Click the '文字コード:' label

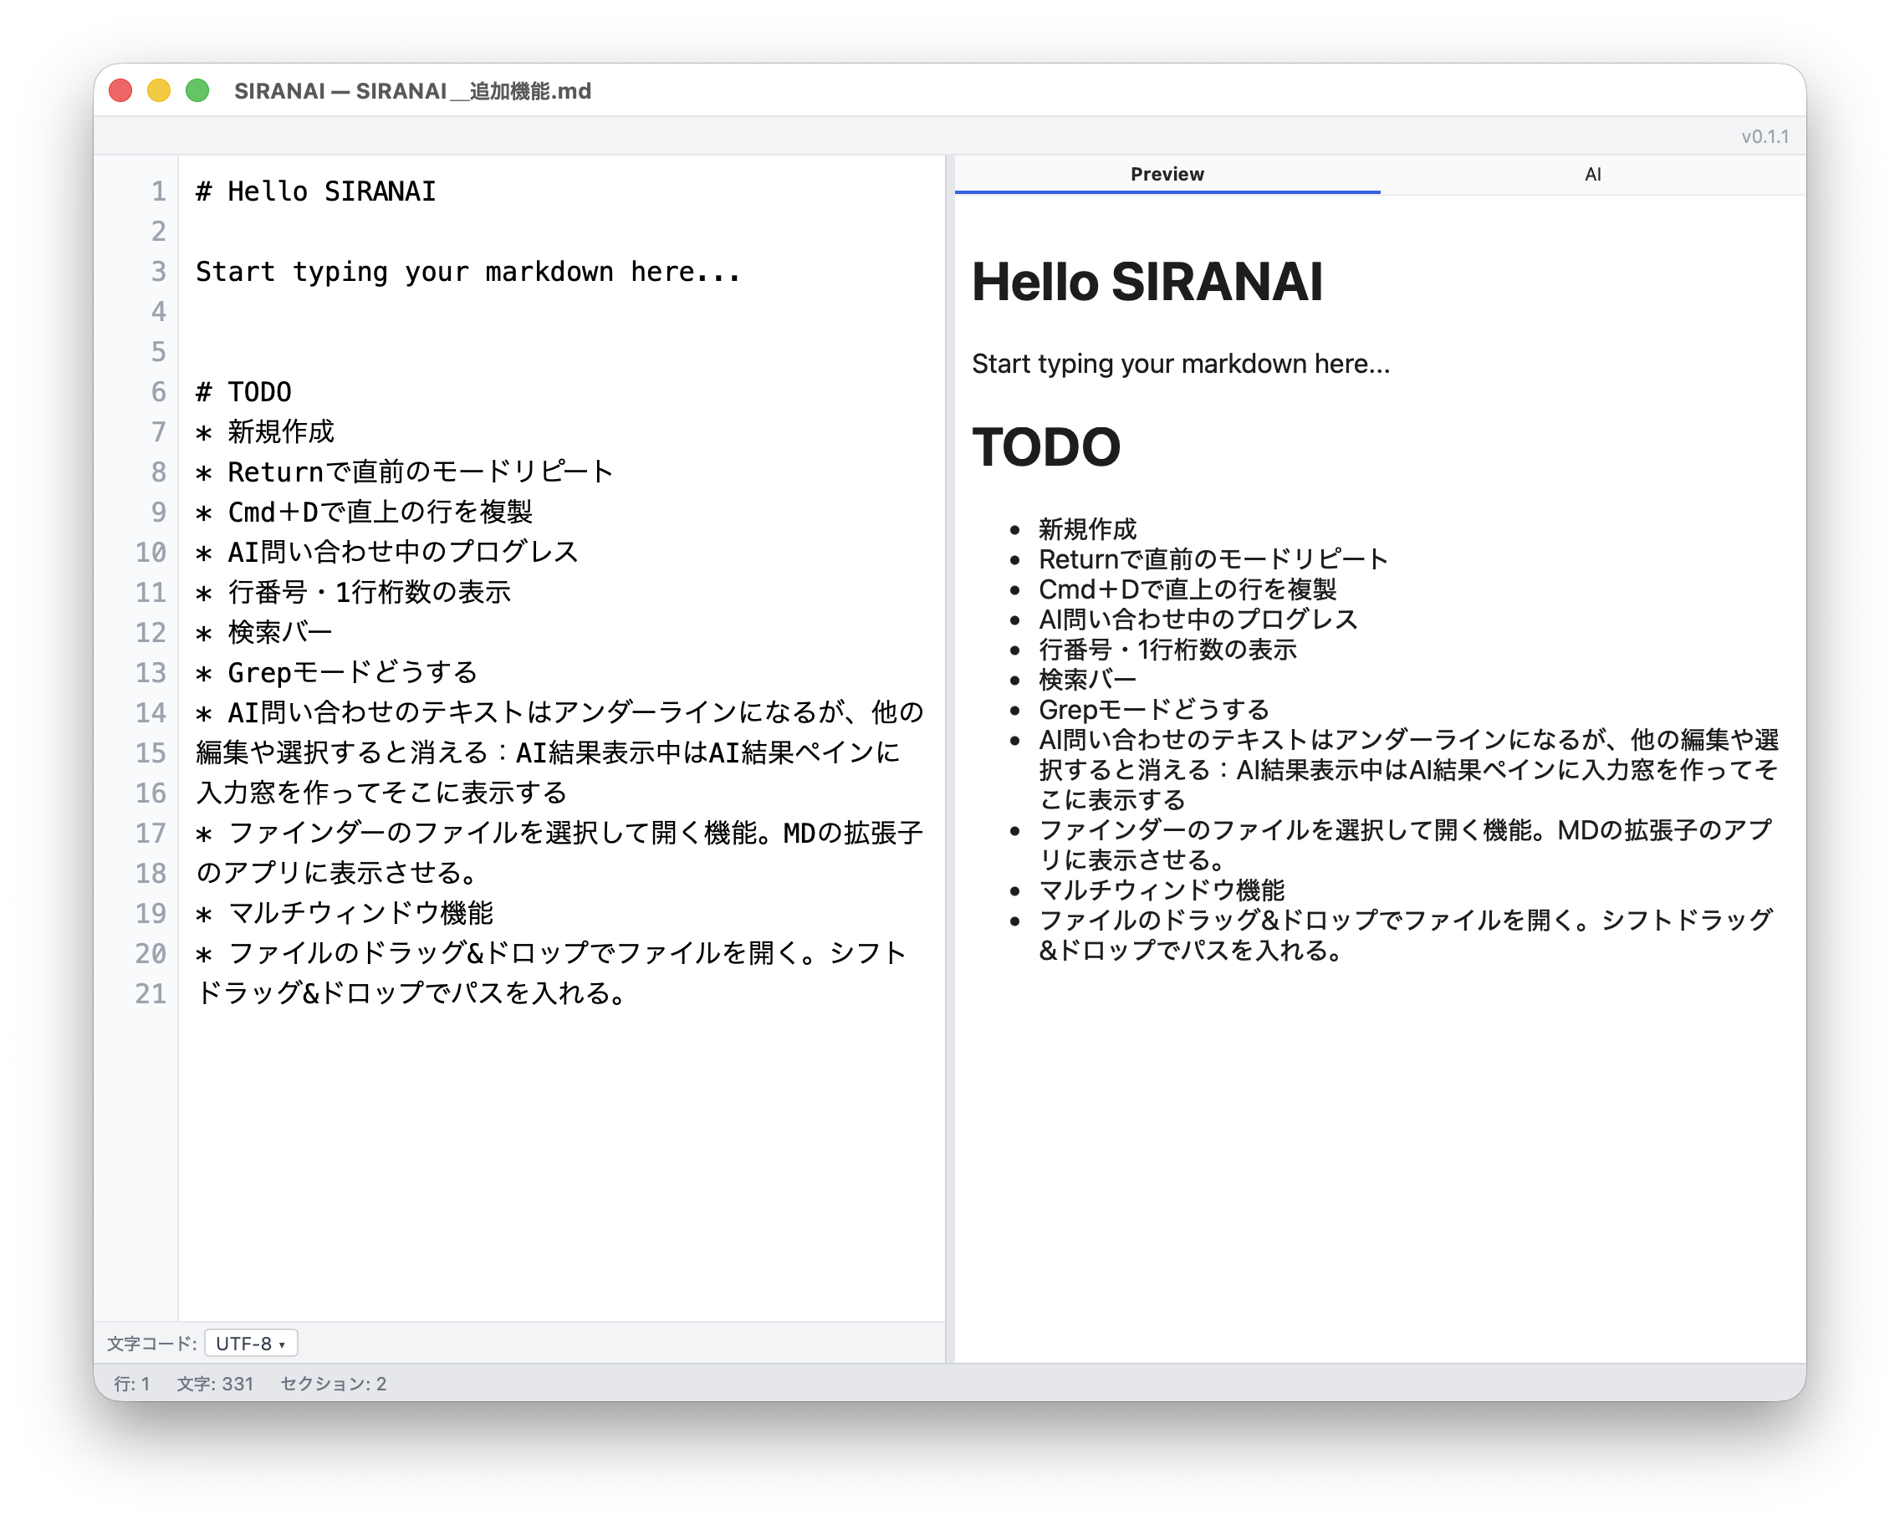click(x=151, y=1344)
